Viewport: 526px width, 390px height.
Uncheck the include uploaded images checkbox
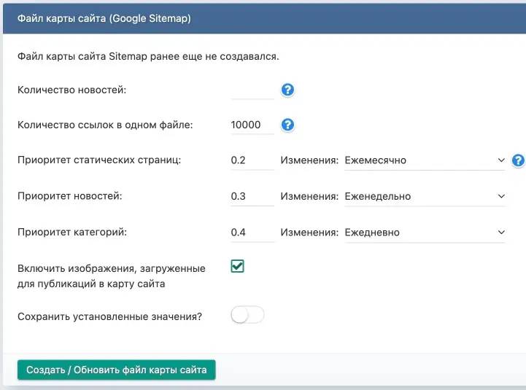click(237, 267)
